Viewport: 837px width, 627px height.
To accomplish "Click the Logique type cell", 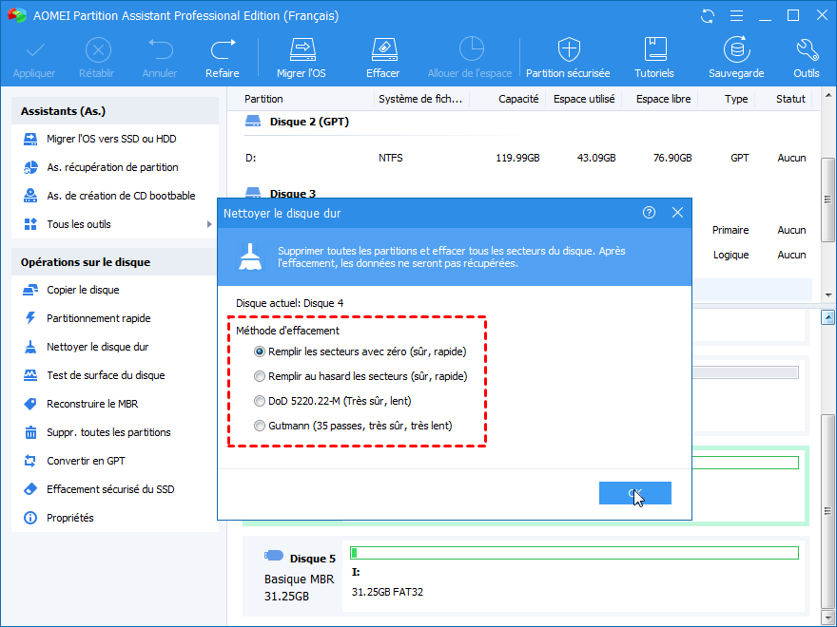I will (x=730, y=255).
